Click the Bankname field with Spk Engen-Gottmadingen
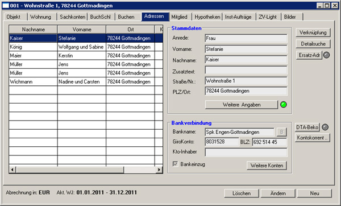The height and width of the screenshot is (206, 341). 240,132
